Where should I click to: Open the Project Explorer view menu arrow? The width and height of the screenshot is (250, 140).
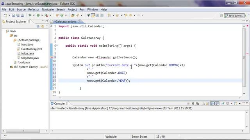(x=46, y=26)
